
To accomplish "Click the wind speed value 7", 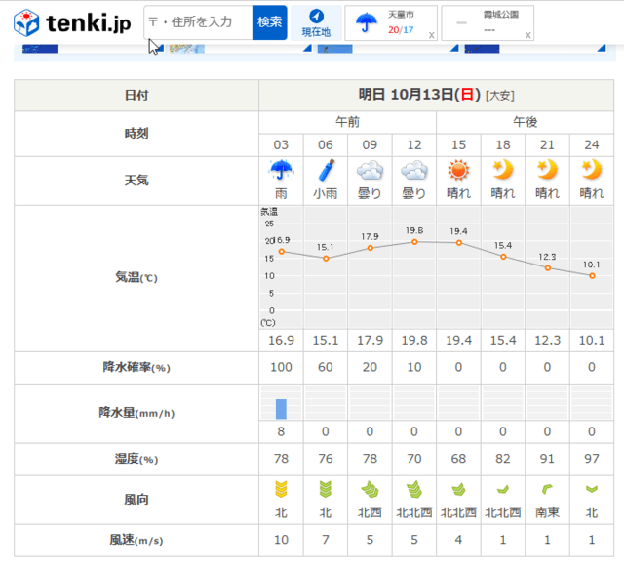I will 326,540.
